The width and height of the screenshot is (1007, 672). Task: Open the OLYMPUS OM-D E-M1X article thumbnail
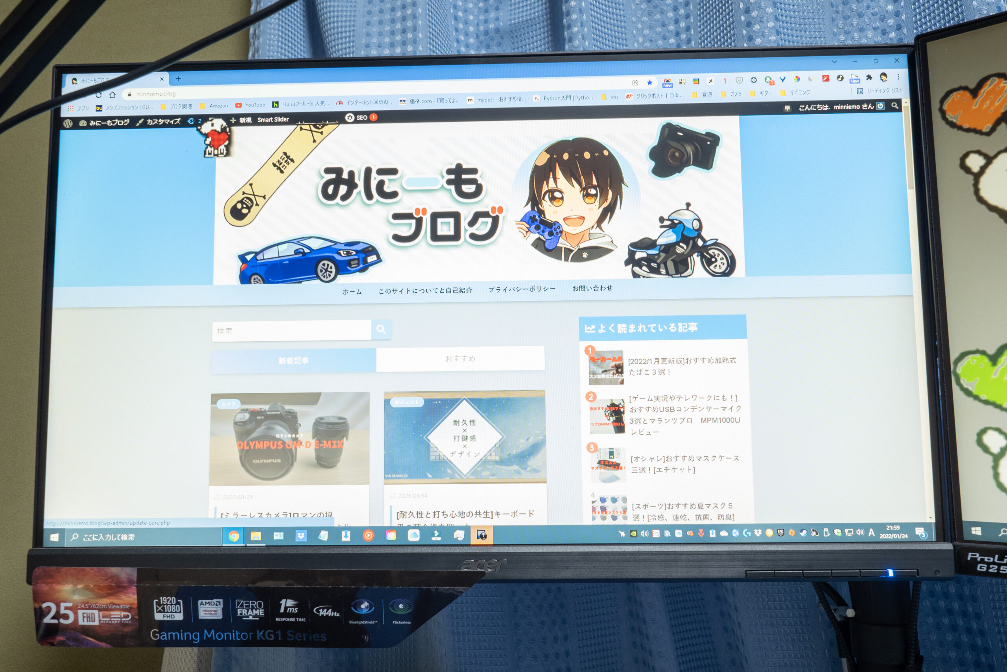pyautogui.click(x=290, y=439)
